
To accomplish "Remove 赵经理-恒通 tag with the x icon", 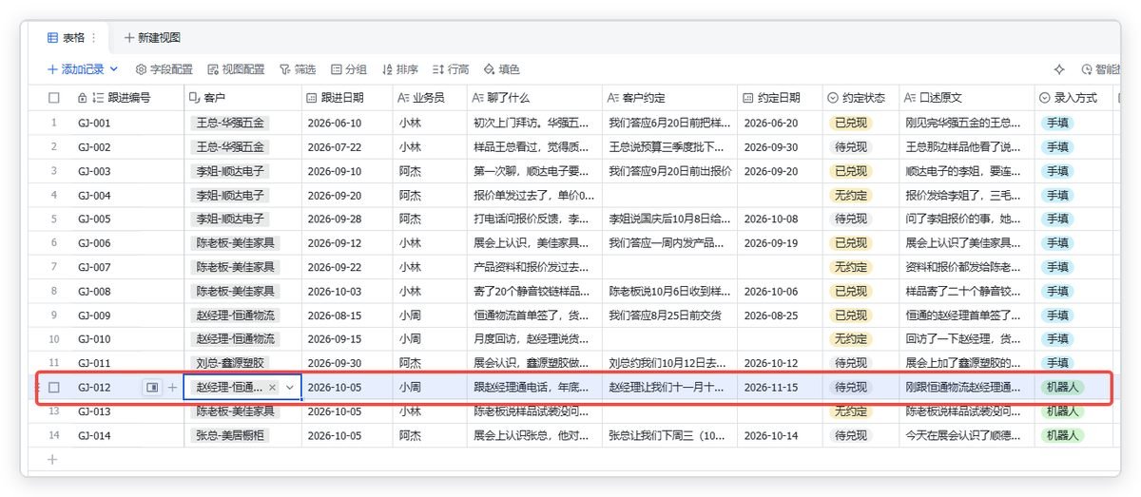I will pyautogui.click(x=272, y=388).
